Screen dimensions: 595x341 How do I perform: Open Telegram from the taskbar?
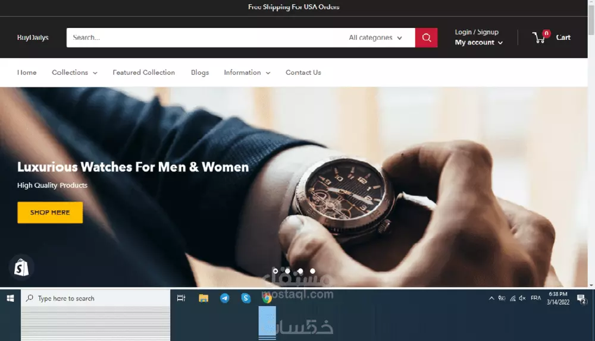(225, 299)
